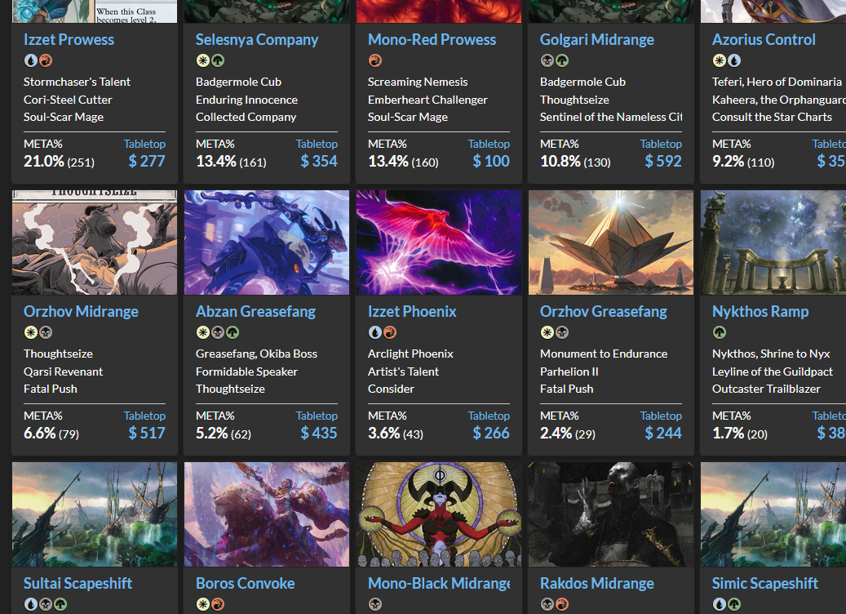This screenshot has height=614, width=846.
Task: Click white mana icon under Orzhov Midrange
Action: [x=31, y=332]
